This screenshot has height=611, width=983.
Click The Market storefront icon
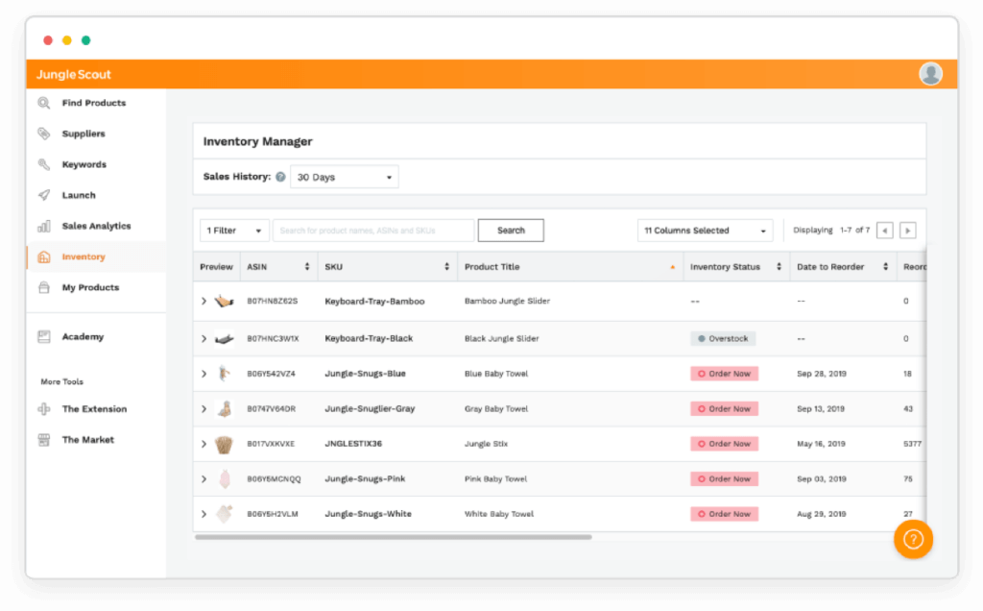click(44, 440)
